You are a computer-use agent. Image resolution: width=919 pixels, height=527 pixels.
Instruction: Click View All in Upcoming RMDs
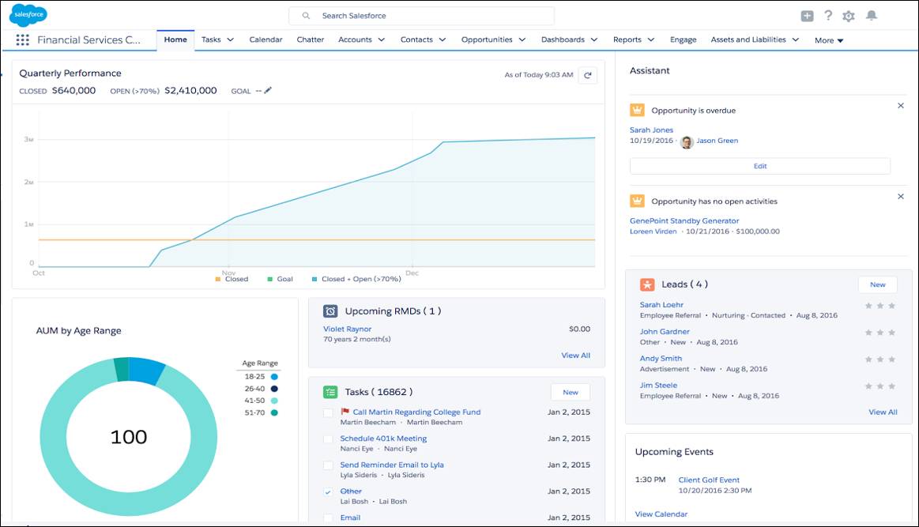(575, 356)
